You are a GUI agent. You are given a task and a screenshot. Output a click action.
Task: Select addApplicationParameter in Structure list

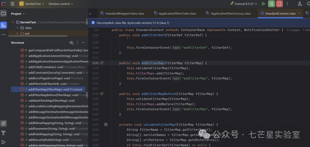click(54, 61)
